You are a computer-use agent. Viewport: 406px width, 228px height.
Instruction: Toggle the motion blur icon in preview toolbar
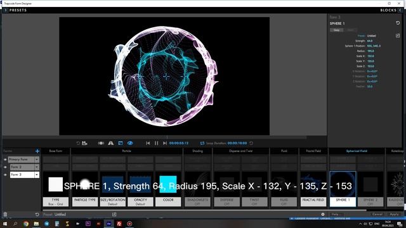tap(101, 143)
